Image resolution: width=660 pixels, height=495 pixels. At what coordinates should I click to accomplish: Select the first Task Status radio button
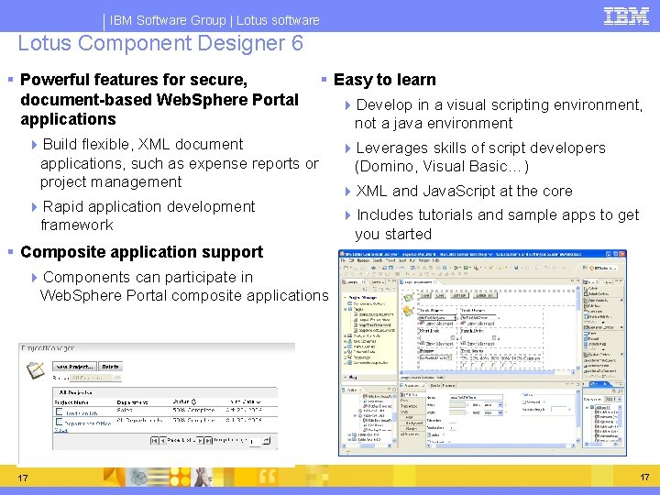tap(465, 365)
